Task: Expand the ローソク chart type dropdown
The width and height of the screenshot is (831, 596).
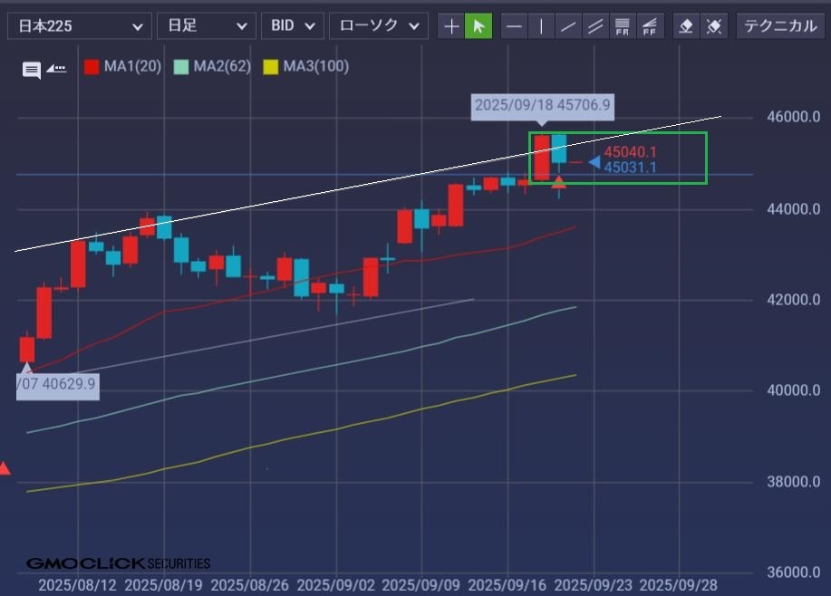Action: pyautogui.click(x=379, y=26)
